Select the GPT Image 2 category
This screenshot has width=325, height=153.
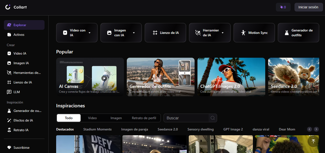tap(233, 129)
